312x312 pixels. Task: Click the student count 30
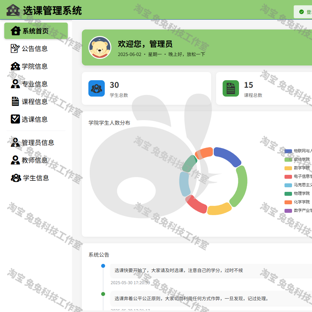point(114,85)
